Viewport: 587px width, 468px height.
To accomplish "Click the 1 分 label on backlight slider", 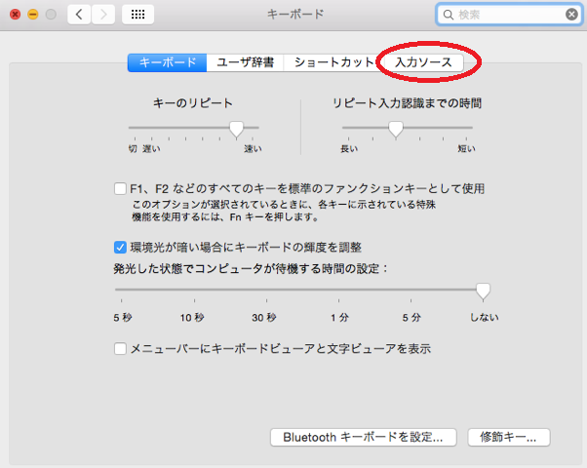I will 339,318.
